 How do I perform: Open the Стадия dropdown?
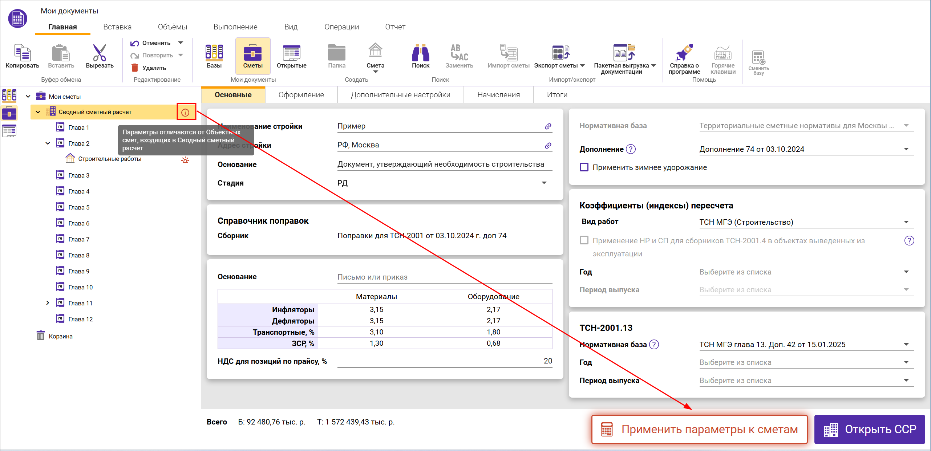pos(544,183)
